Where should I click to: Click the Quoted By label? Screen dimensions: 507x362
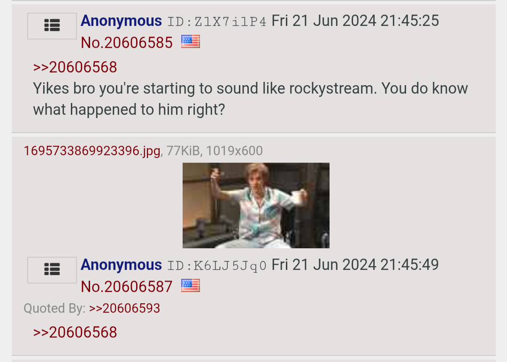point(54,308)
